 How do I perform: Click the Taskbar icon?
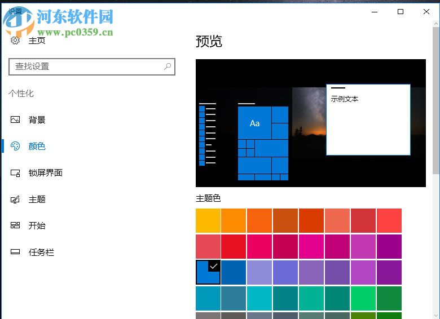click(15, 252)
